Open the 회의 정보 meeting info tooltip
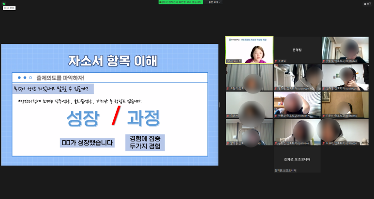This screenshot has width=374, height=199. (9, 8)
